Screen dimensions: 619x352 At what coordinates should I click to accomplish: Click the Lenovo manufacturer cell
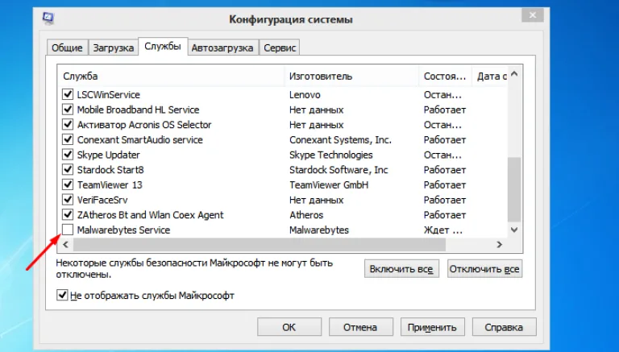pyautogui.click(x=305, y=95)
